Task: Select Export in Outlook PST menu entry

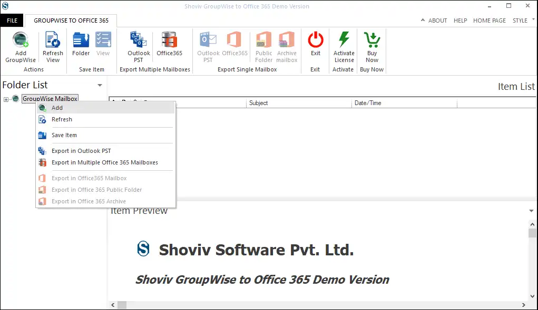Action: pyautogui.click(x=106, y=151)
